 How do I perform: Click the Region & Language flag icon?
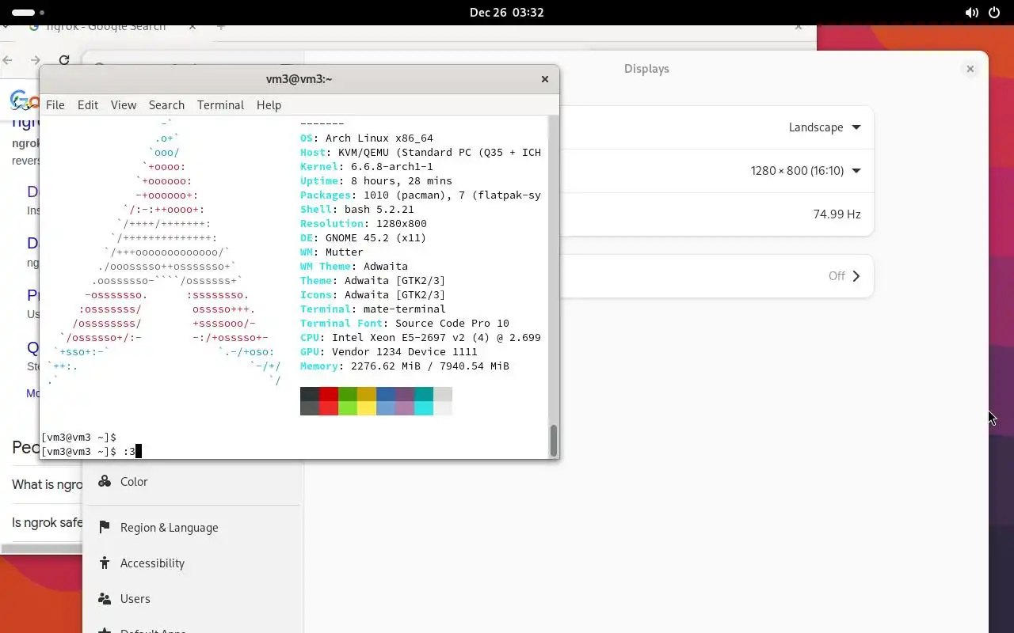click(x=105, y=527)
